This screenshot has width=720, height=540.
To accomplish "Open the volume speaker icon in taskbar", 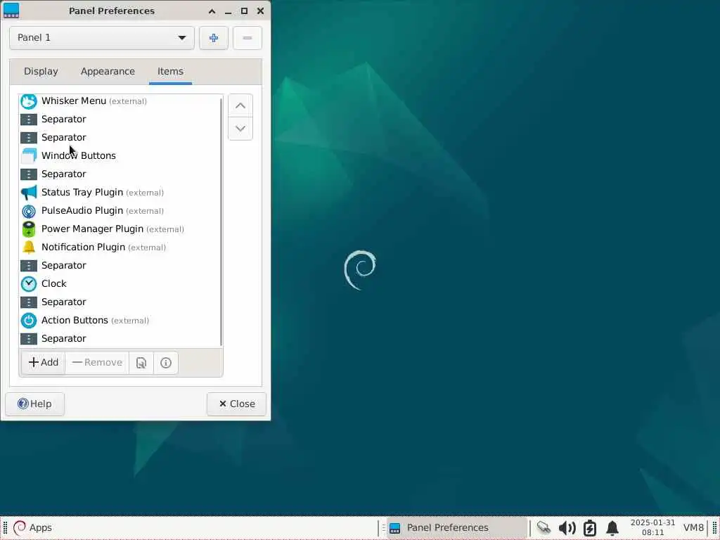I will 567,528.
